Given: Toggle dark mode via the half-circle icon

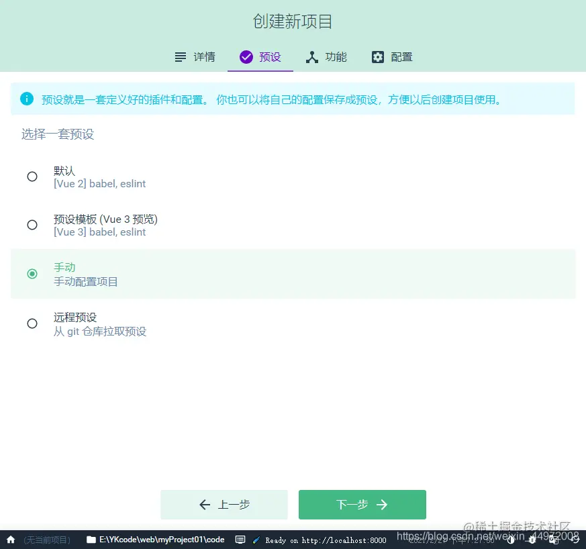Looking at the screenshot, I should [511, 540].
